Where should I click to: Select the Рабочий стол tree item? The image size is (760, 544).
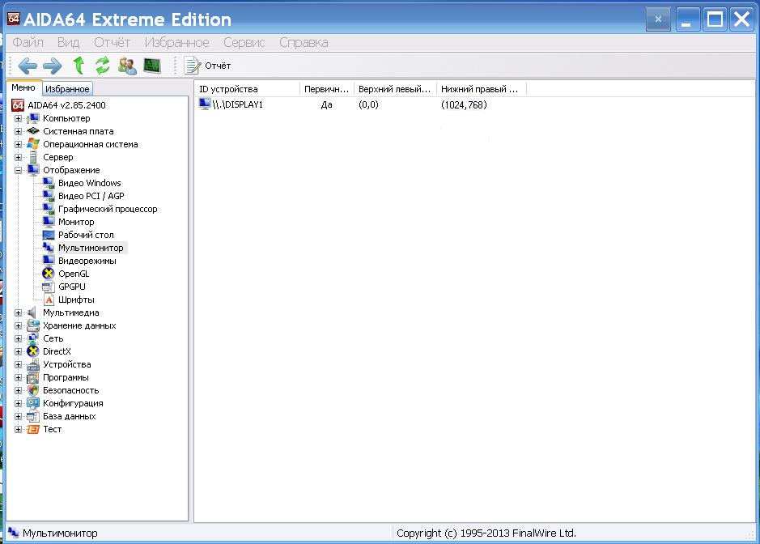[86, 235]
